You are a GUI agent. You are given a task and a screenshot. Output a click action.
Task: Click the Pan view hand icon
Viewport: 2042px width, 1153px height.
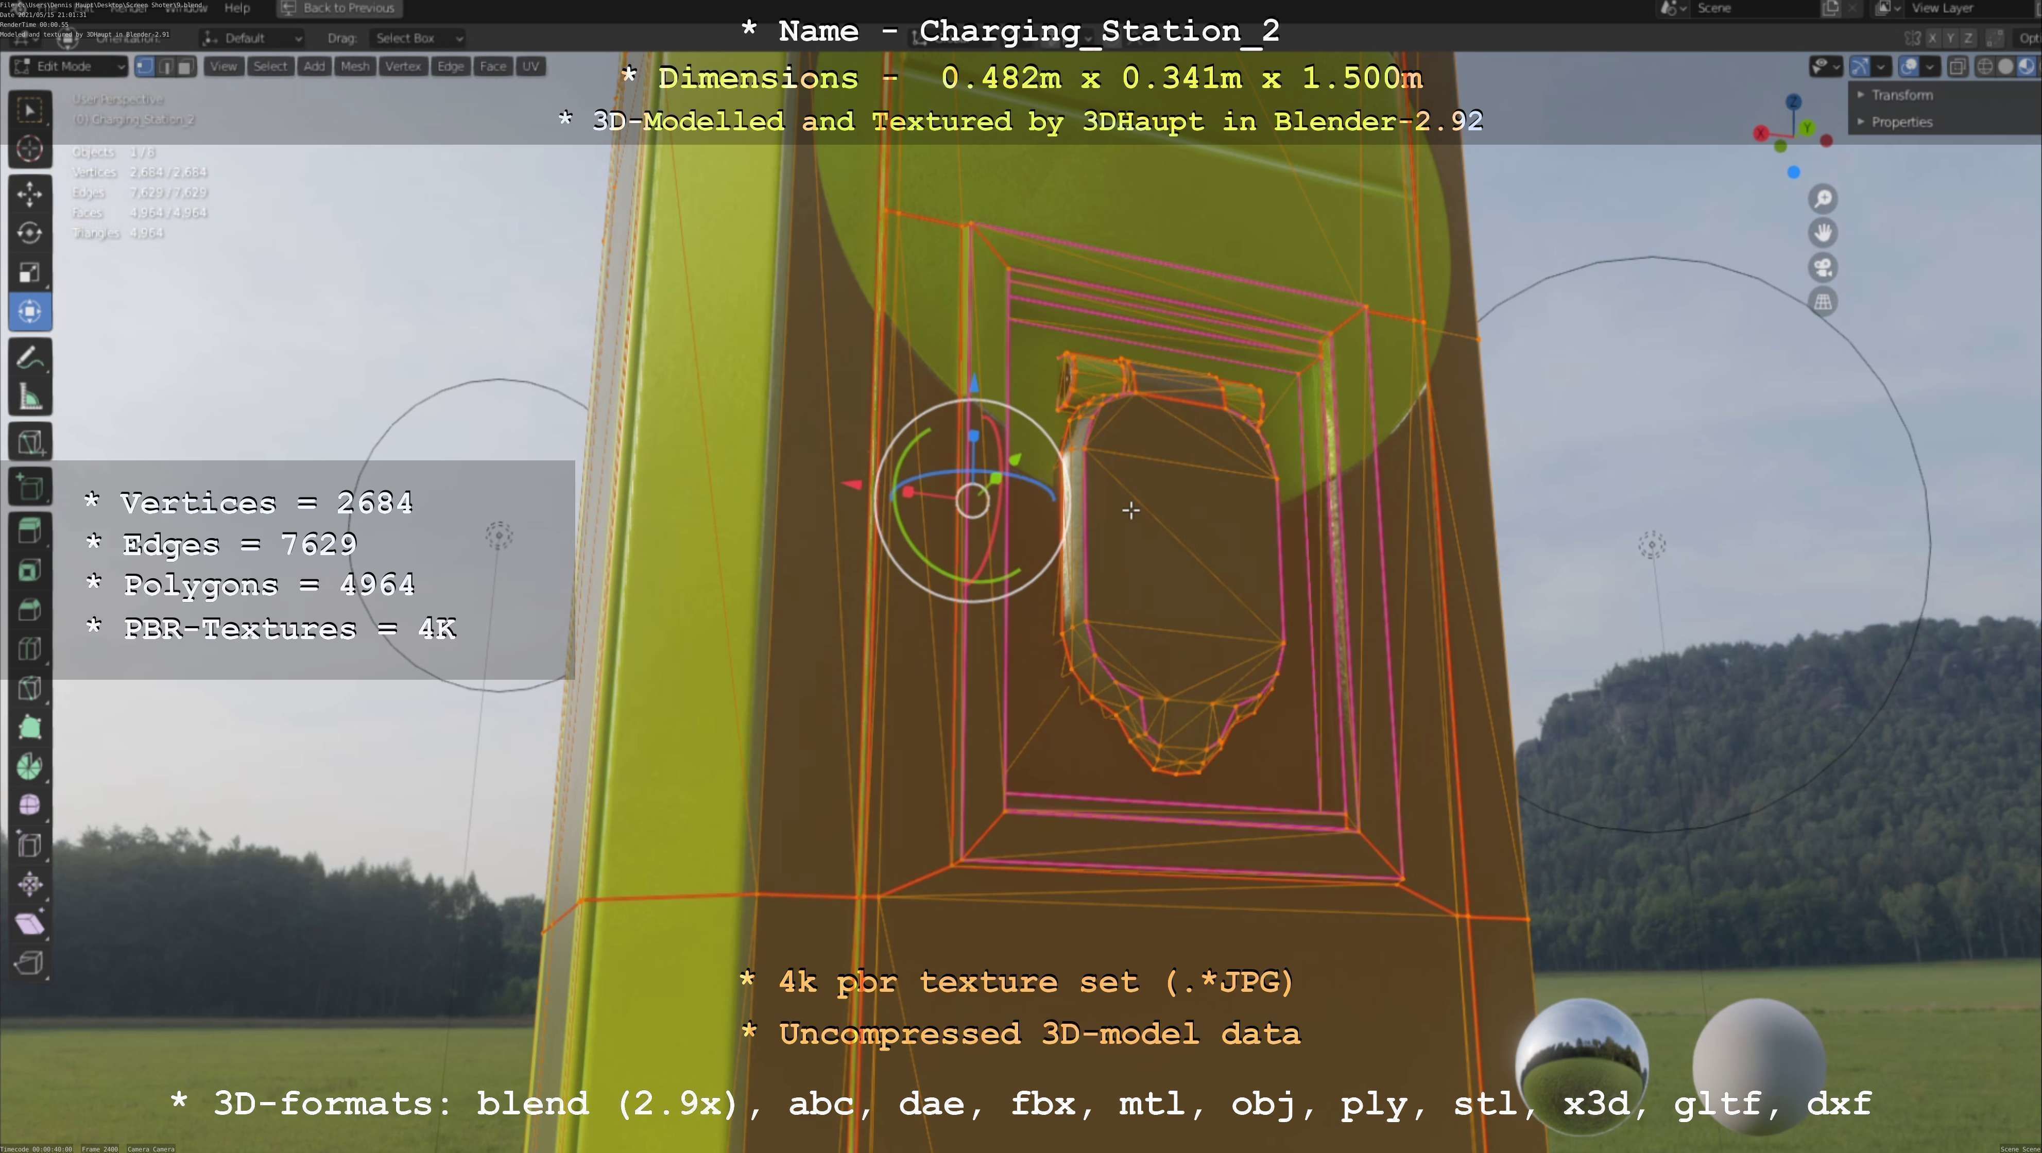1823,233
